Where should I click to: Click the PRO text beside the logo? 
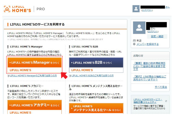click(41, 9)
